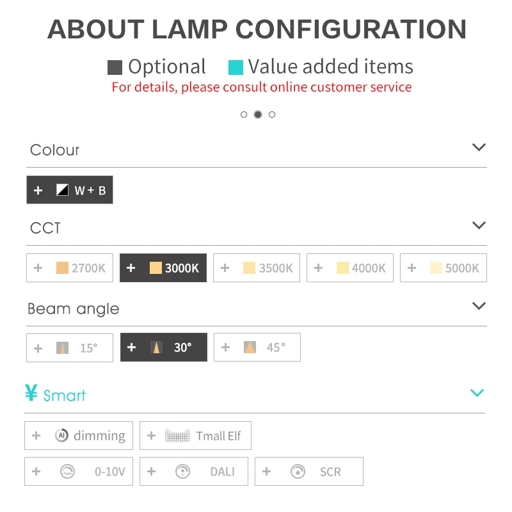This screenshot has height=512, width=512.
Task: Select the first carousel page dot
Action: point(244,115)
